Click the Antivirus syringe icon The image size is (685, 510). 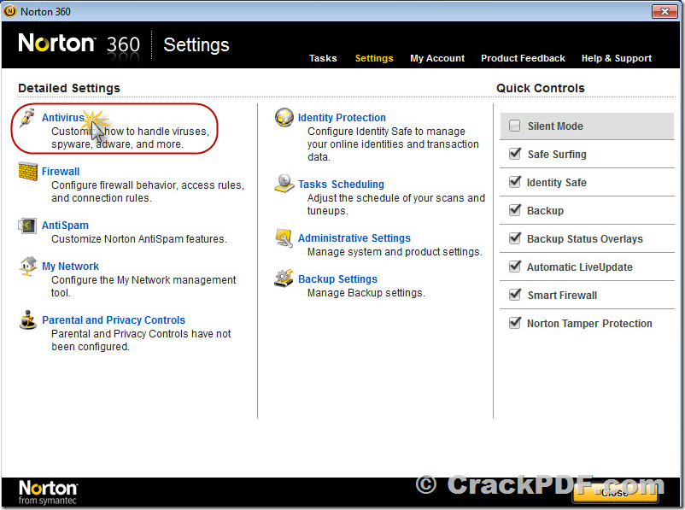click(x=27, y=118)
